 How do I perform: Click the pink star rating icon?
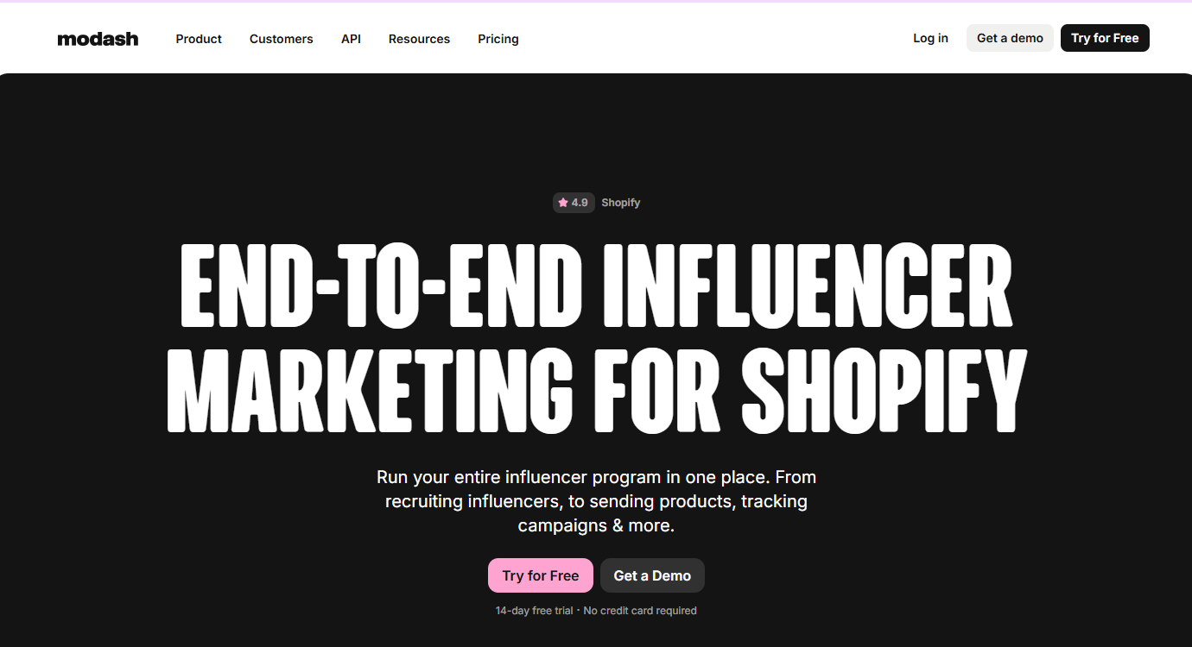(x=563, y=203)
